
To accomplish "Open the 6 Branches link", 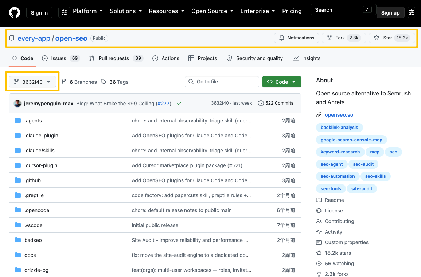I will pos(79,82).
